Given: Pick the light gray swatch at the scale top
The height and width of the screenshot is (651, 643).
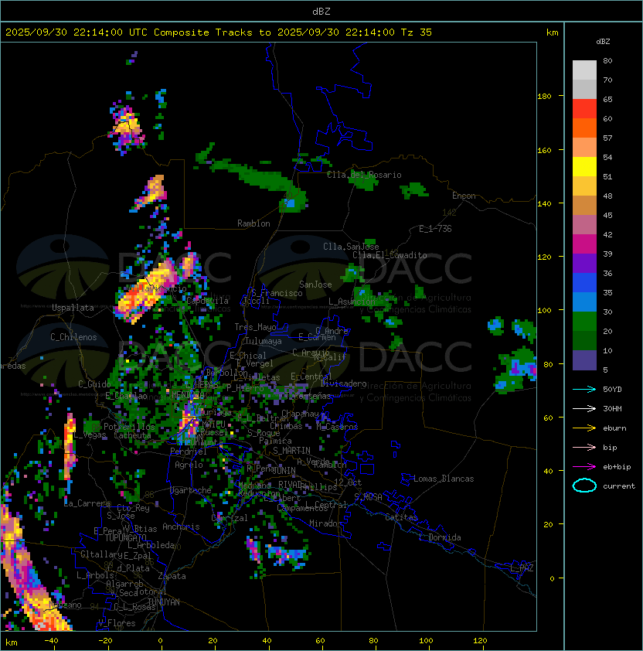Looking at the screenshot, I should point(584,70).
